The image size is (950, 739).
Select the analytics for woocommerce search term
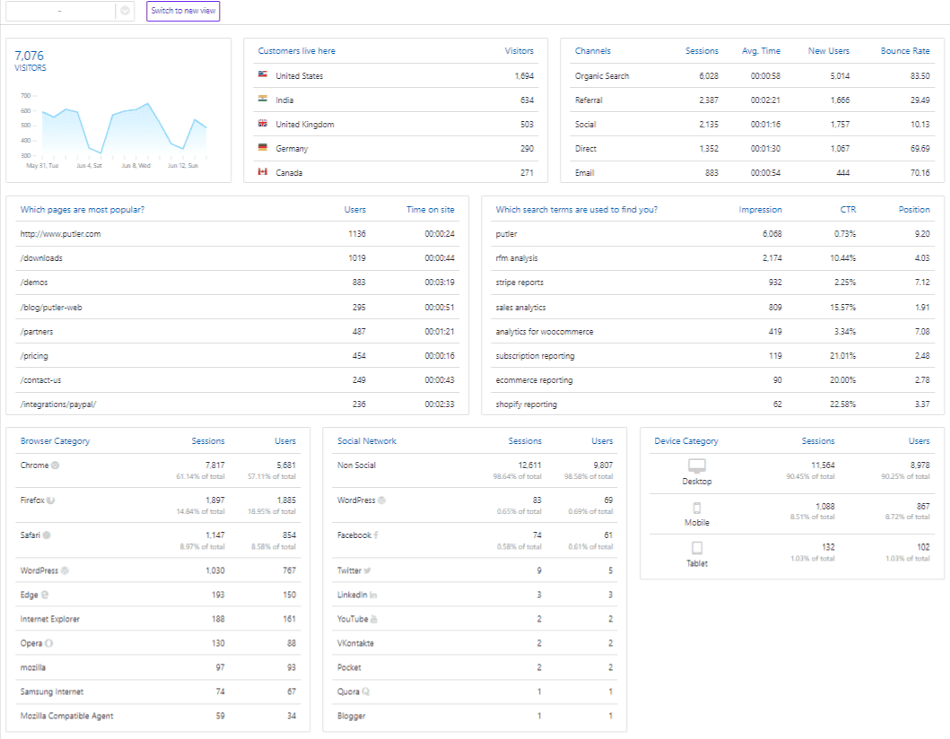click(712, 331)
